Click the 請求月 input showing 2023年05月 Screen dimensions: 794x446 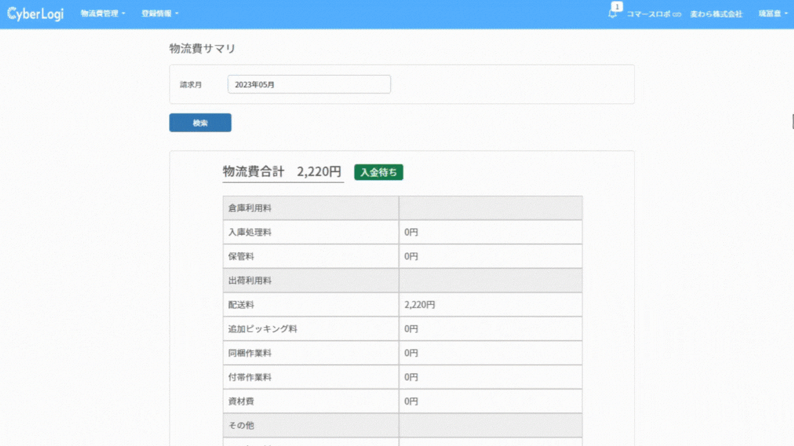tap(309, 85)
